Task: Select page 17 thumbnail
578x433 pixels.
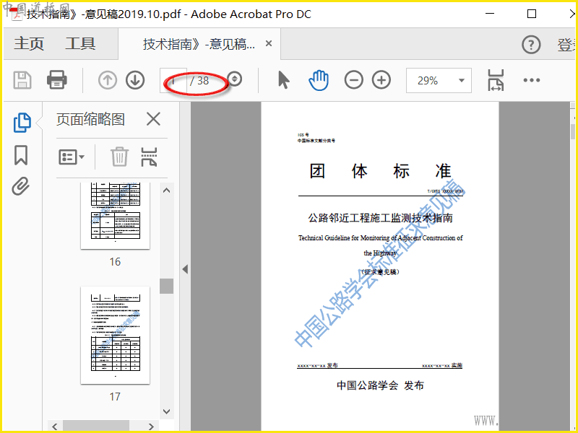Action: (x=116, y=335)
